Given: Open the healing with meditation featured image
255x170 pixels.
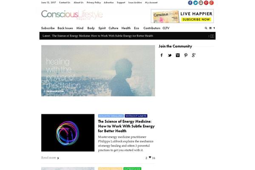Looking at the screenshot, I should click(x=98, y=71).
